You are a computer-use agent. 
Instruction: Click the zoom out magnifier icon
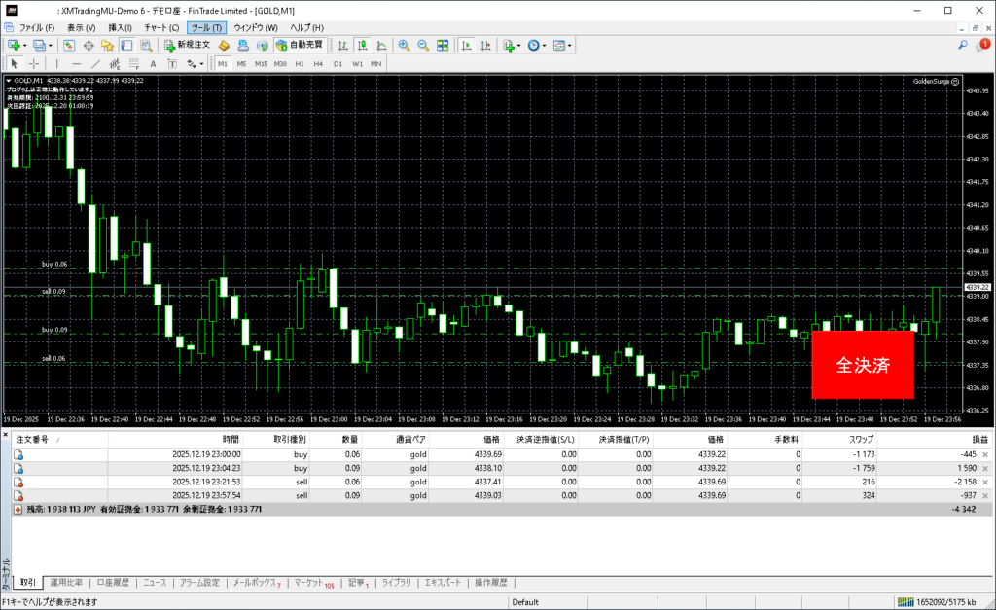[424, 45]
